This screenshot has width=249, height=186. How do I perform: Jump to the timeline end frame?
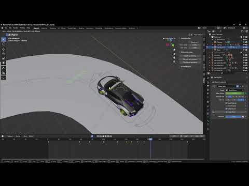pyautogui.click(x=111, y=136)
